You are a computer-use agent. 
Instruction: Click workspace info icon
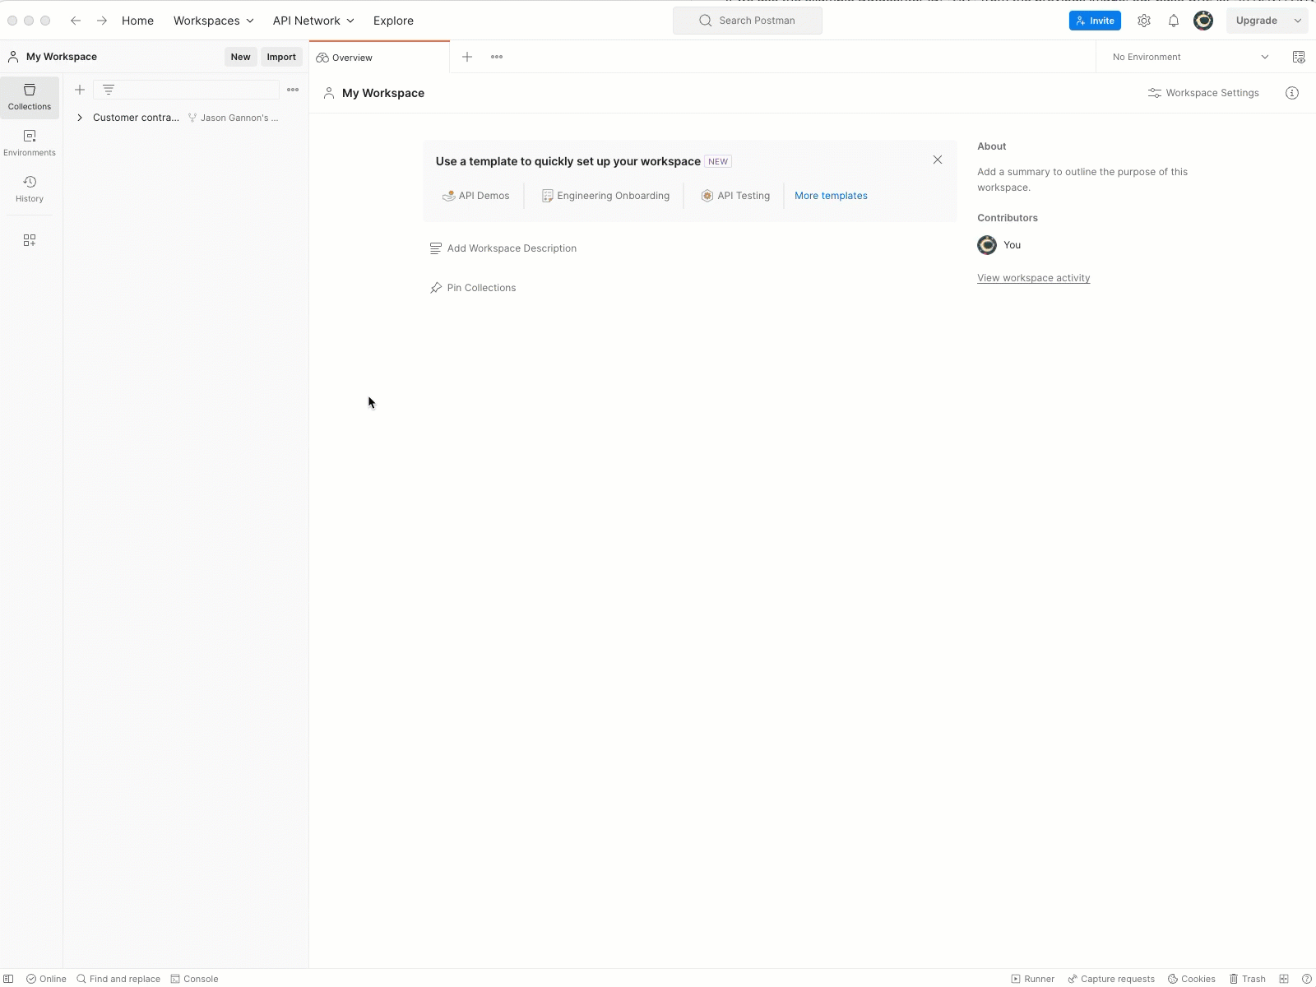(x=1292, y=93)
